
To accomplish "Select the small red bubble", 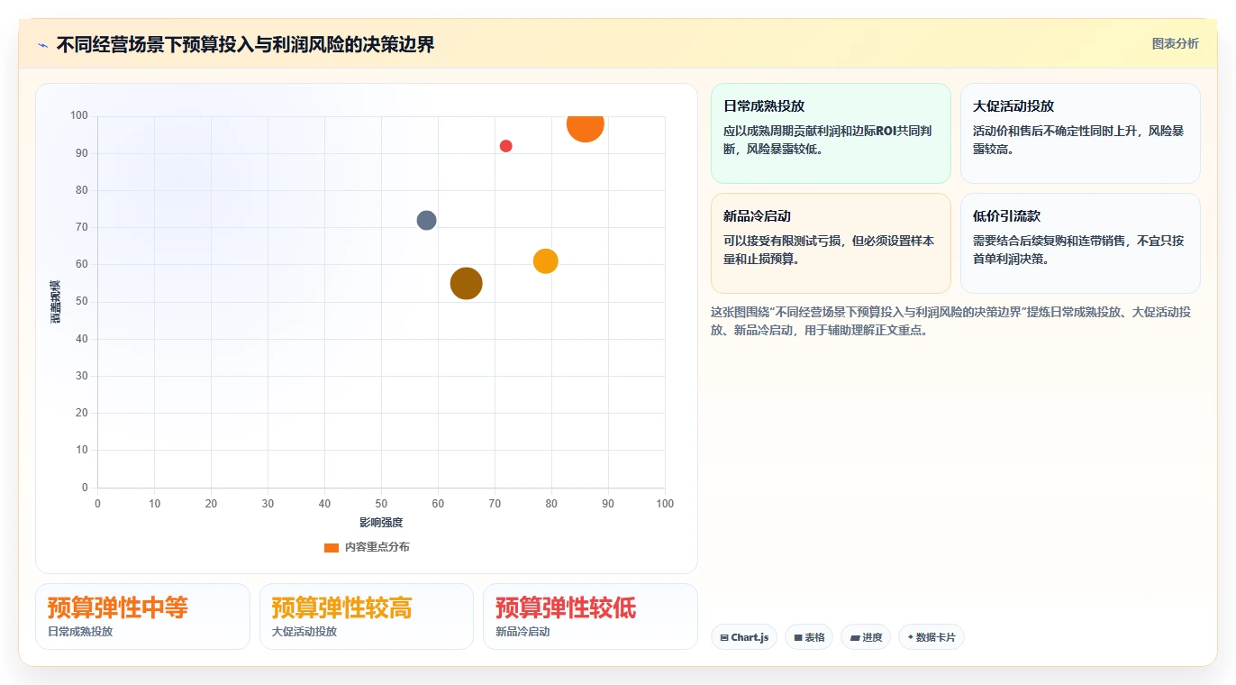I will pyautogui.click(x=505, y=146).
